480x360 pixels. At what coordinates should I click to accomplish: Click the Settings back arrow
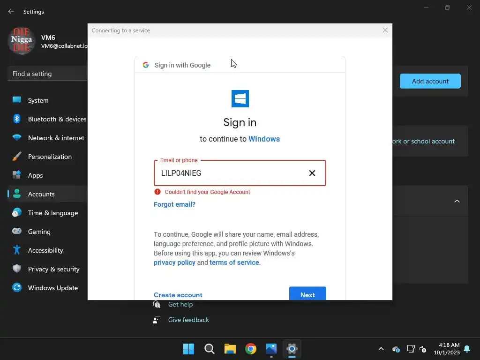(11, 11)
